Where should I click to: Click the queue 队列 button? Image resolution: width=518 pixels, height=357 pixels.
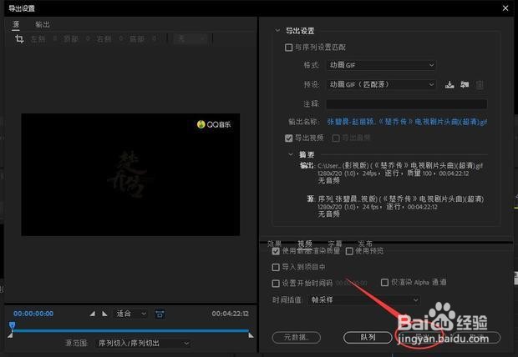(x=368, y=337)
